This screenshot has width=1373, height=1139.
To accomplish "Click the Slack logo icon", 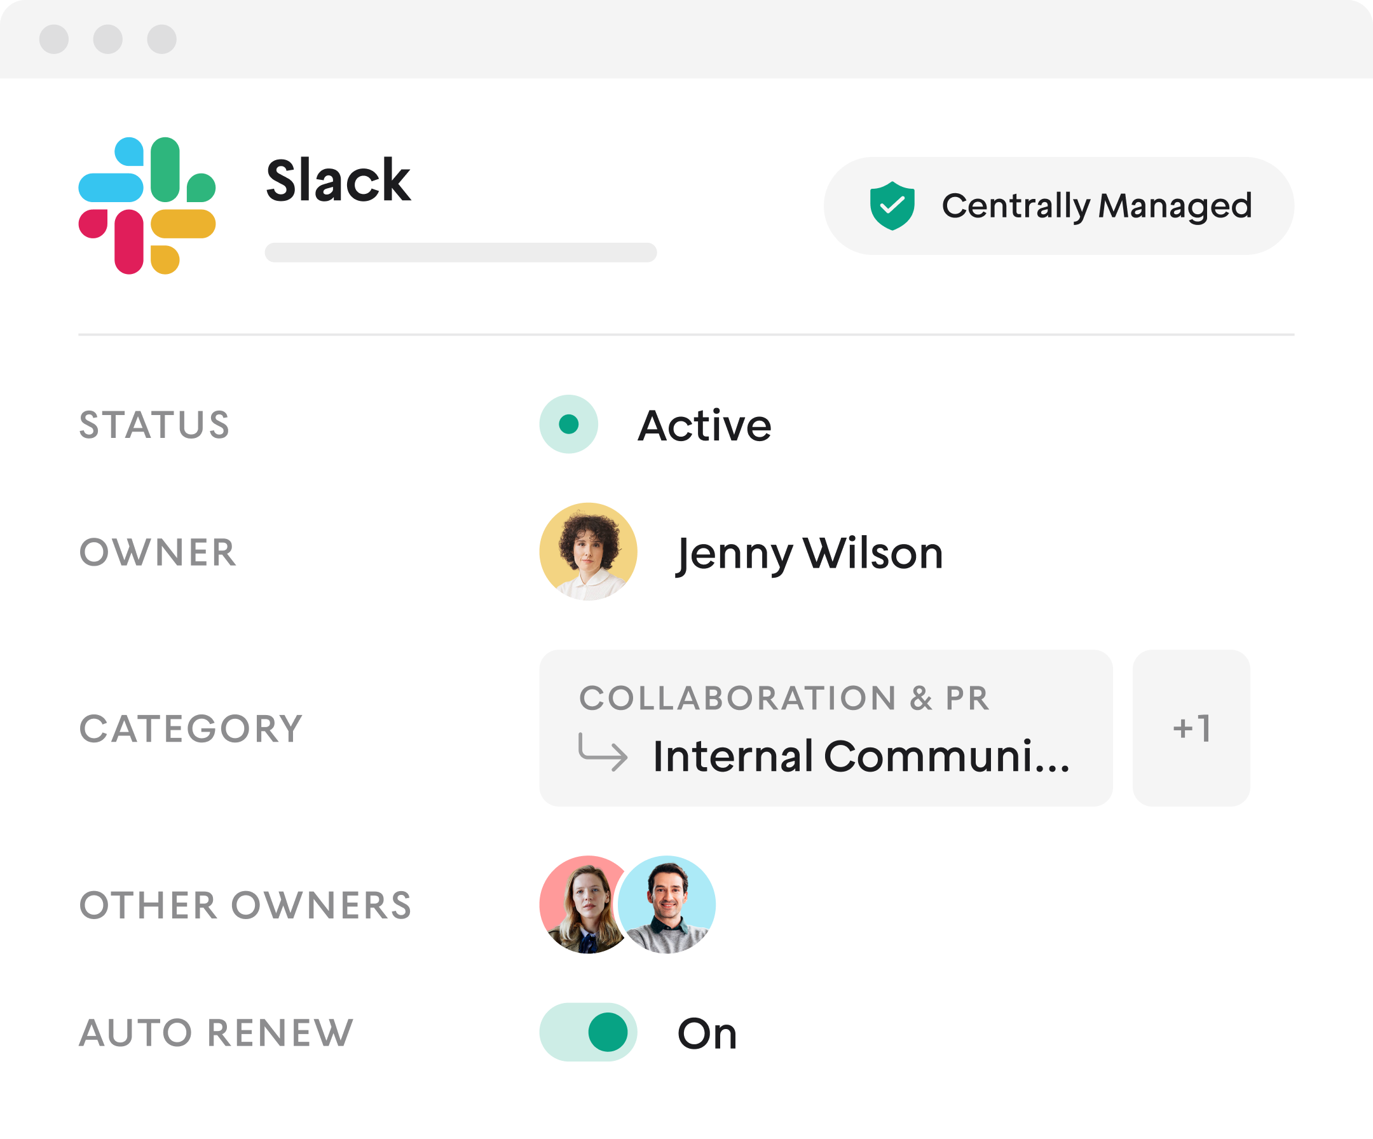I will (x=147, y=205).
